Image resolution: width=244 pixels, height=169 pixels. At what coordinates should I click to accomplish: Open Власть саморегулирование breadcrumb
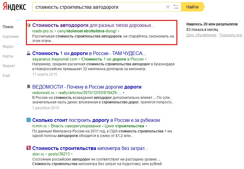76,126
